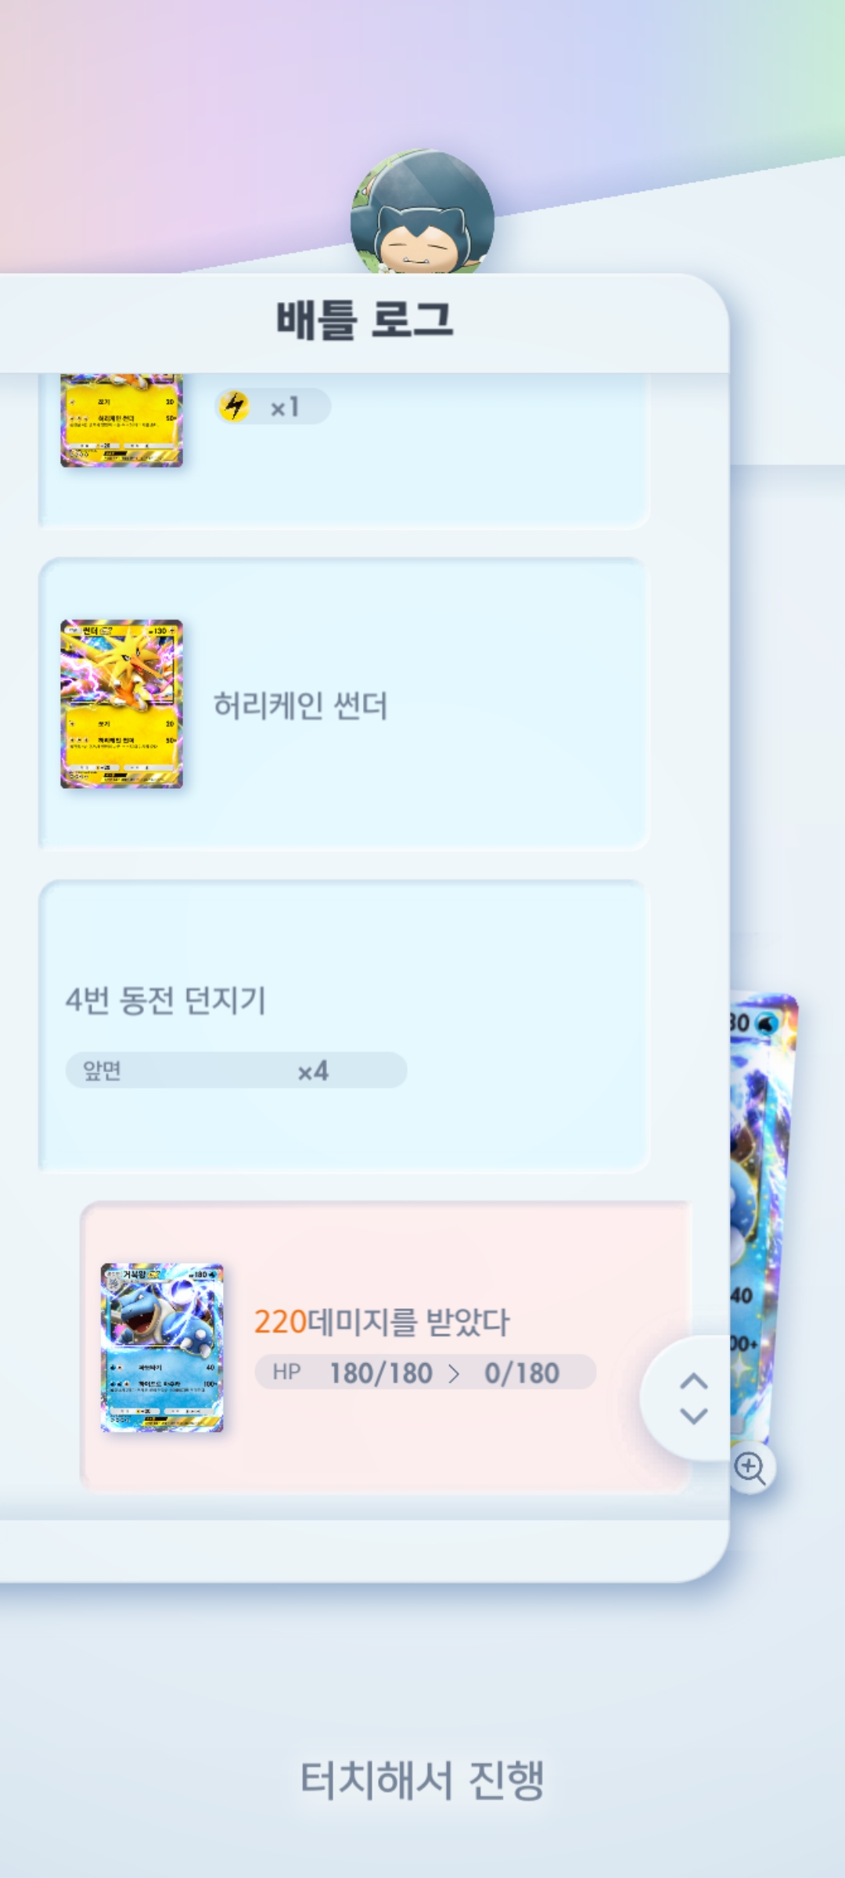Open the Blastoise ex card thumbnail
This screenshot has width=845, height=1878.
click(162, 1347)
